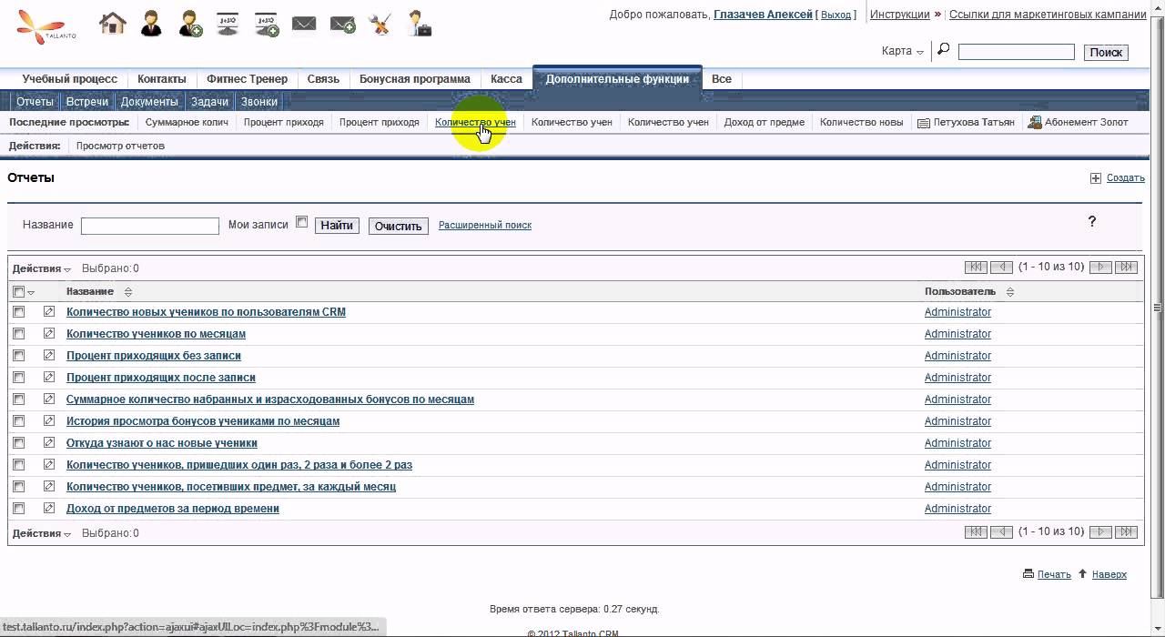The width and height of the screenshot is (1165, 637).
Task: Edit icon for Откуда узнают о нас новые ученики
Action: point(49,443)
